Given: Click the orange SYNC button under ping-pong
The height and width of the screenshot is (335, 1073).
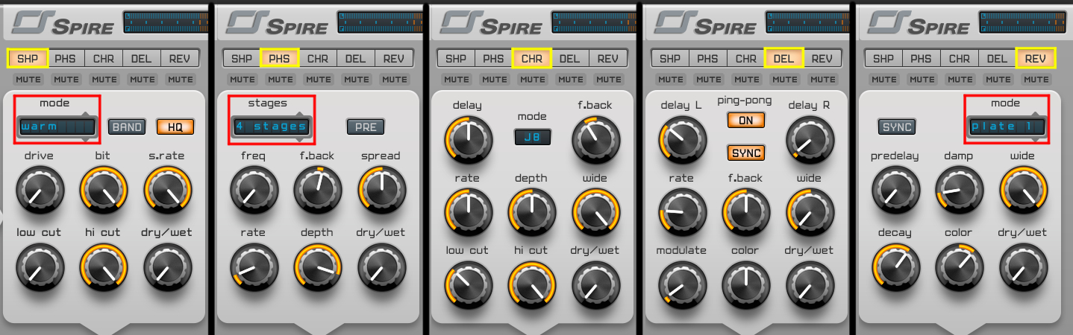Looking at the screenshot, I should point(746,153).
